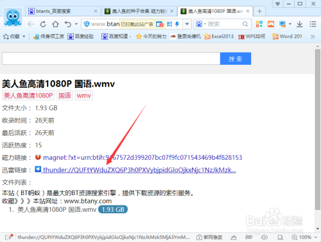Open the downloads manager icon
The height and width of the screenshot is (242, 321).
click(x=300, y=24)
